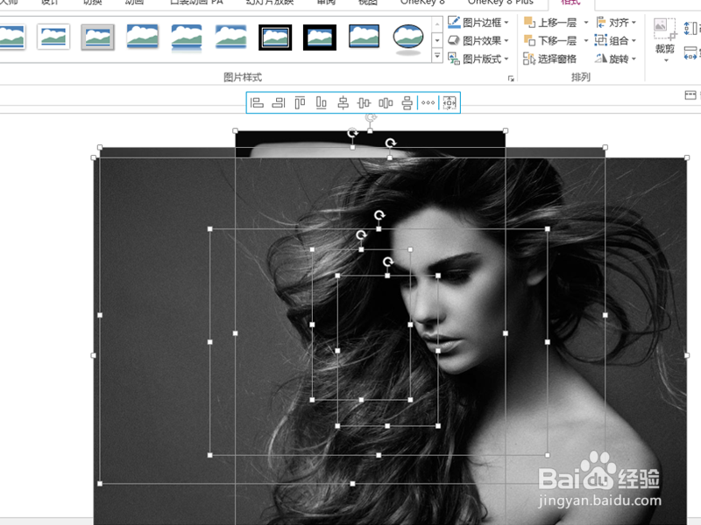Open the 图片效果 picture effects dropdown
This screenshot has width=701, height=525.
point(478,40)
